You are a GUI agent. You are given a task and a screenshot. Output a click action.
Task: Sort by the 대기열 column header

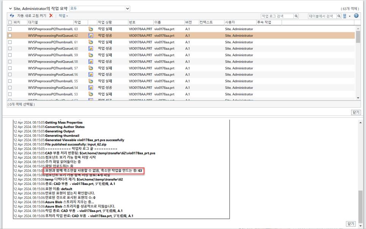[33, 22]
